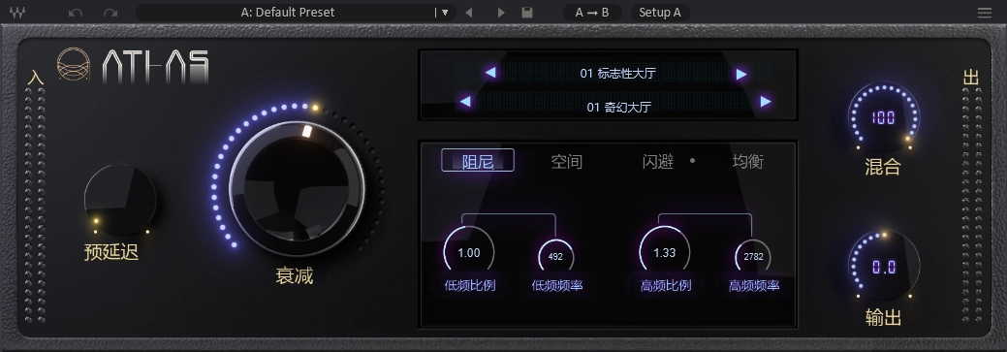Undo the last change
The image size is (1007, 352).
76,13
